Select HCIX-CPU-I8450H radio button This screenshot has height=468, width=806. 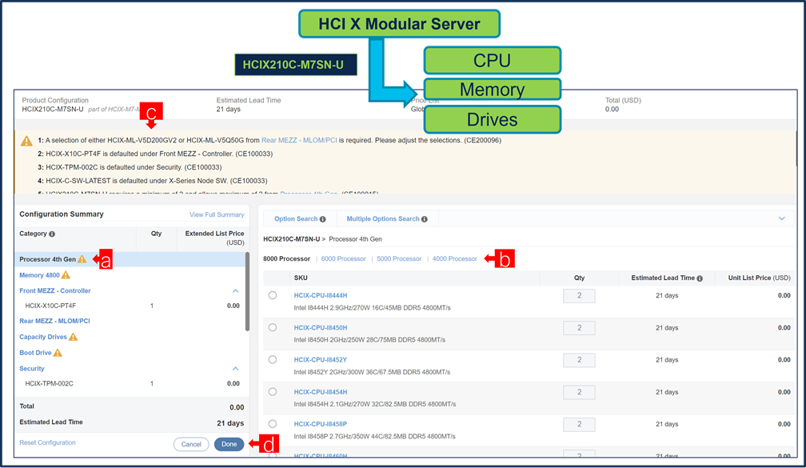coord(273,328)
